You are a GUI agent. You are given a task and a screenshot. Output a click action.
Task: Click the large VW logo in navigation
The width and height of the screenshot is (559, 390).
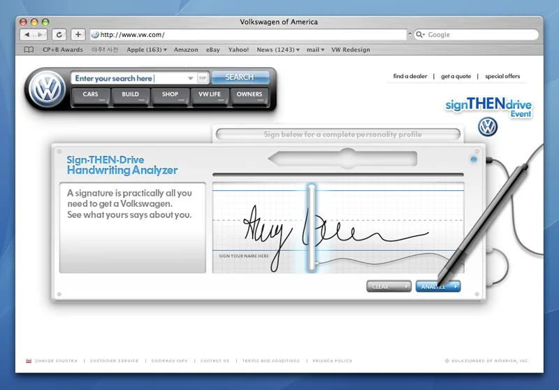(x=47, y=89)
